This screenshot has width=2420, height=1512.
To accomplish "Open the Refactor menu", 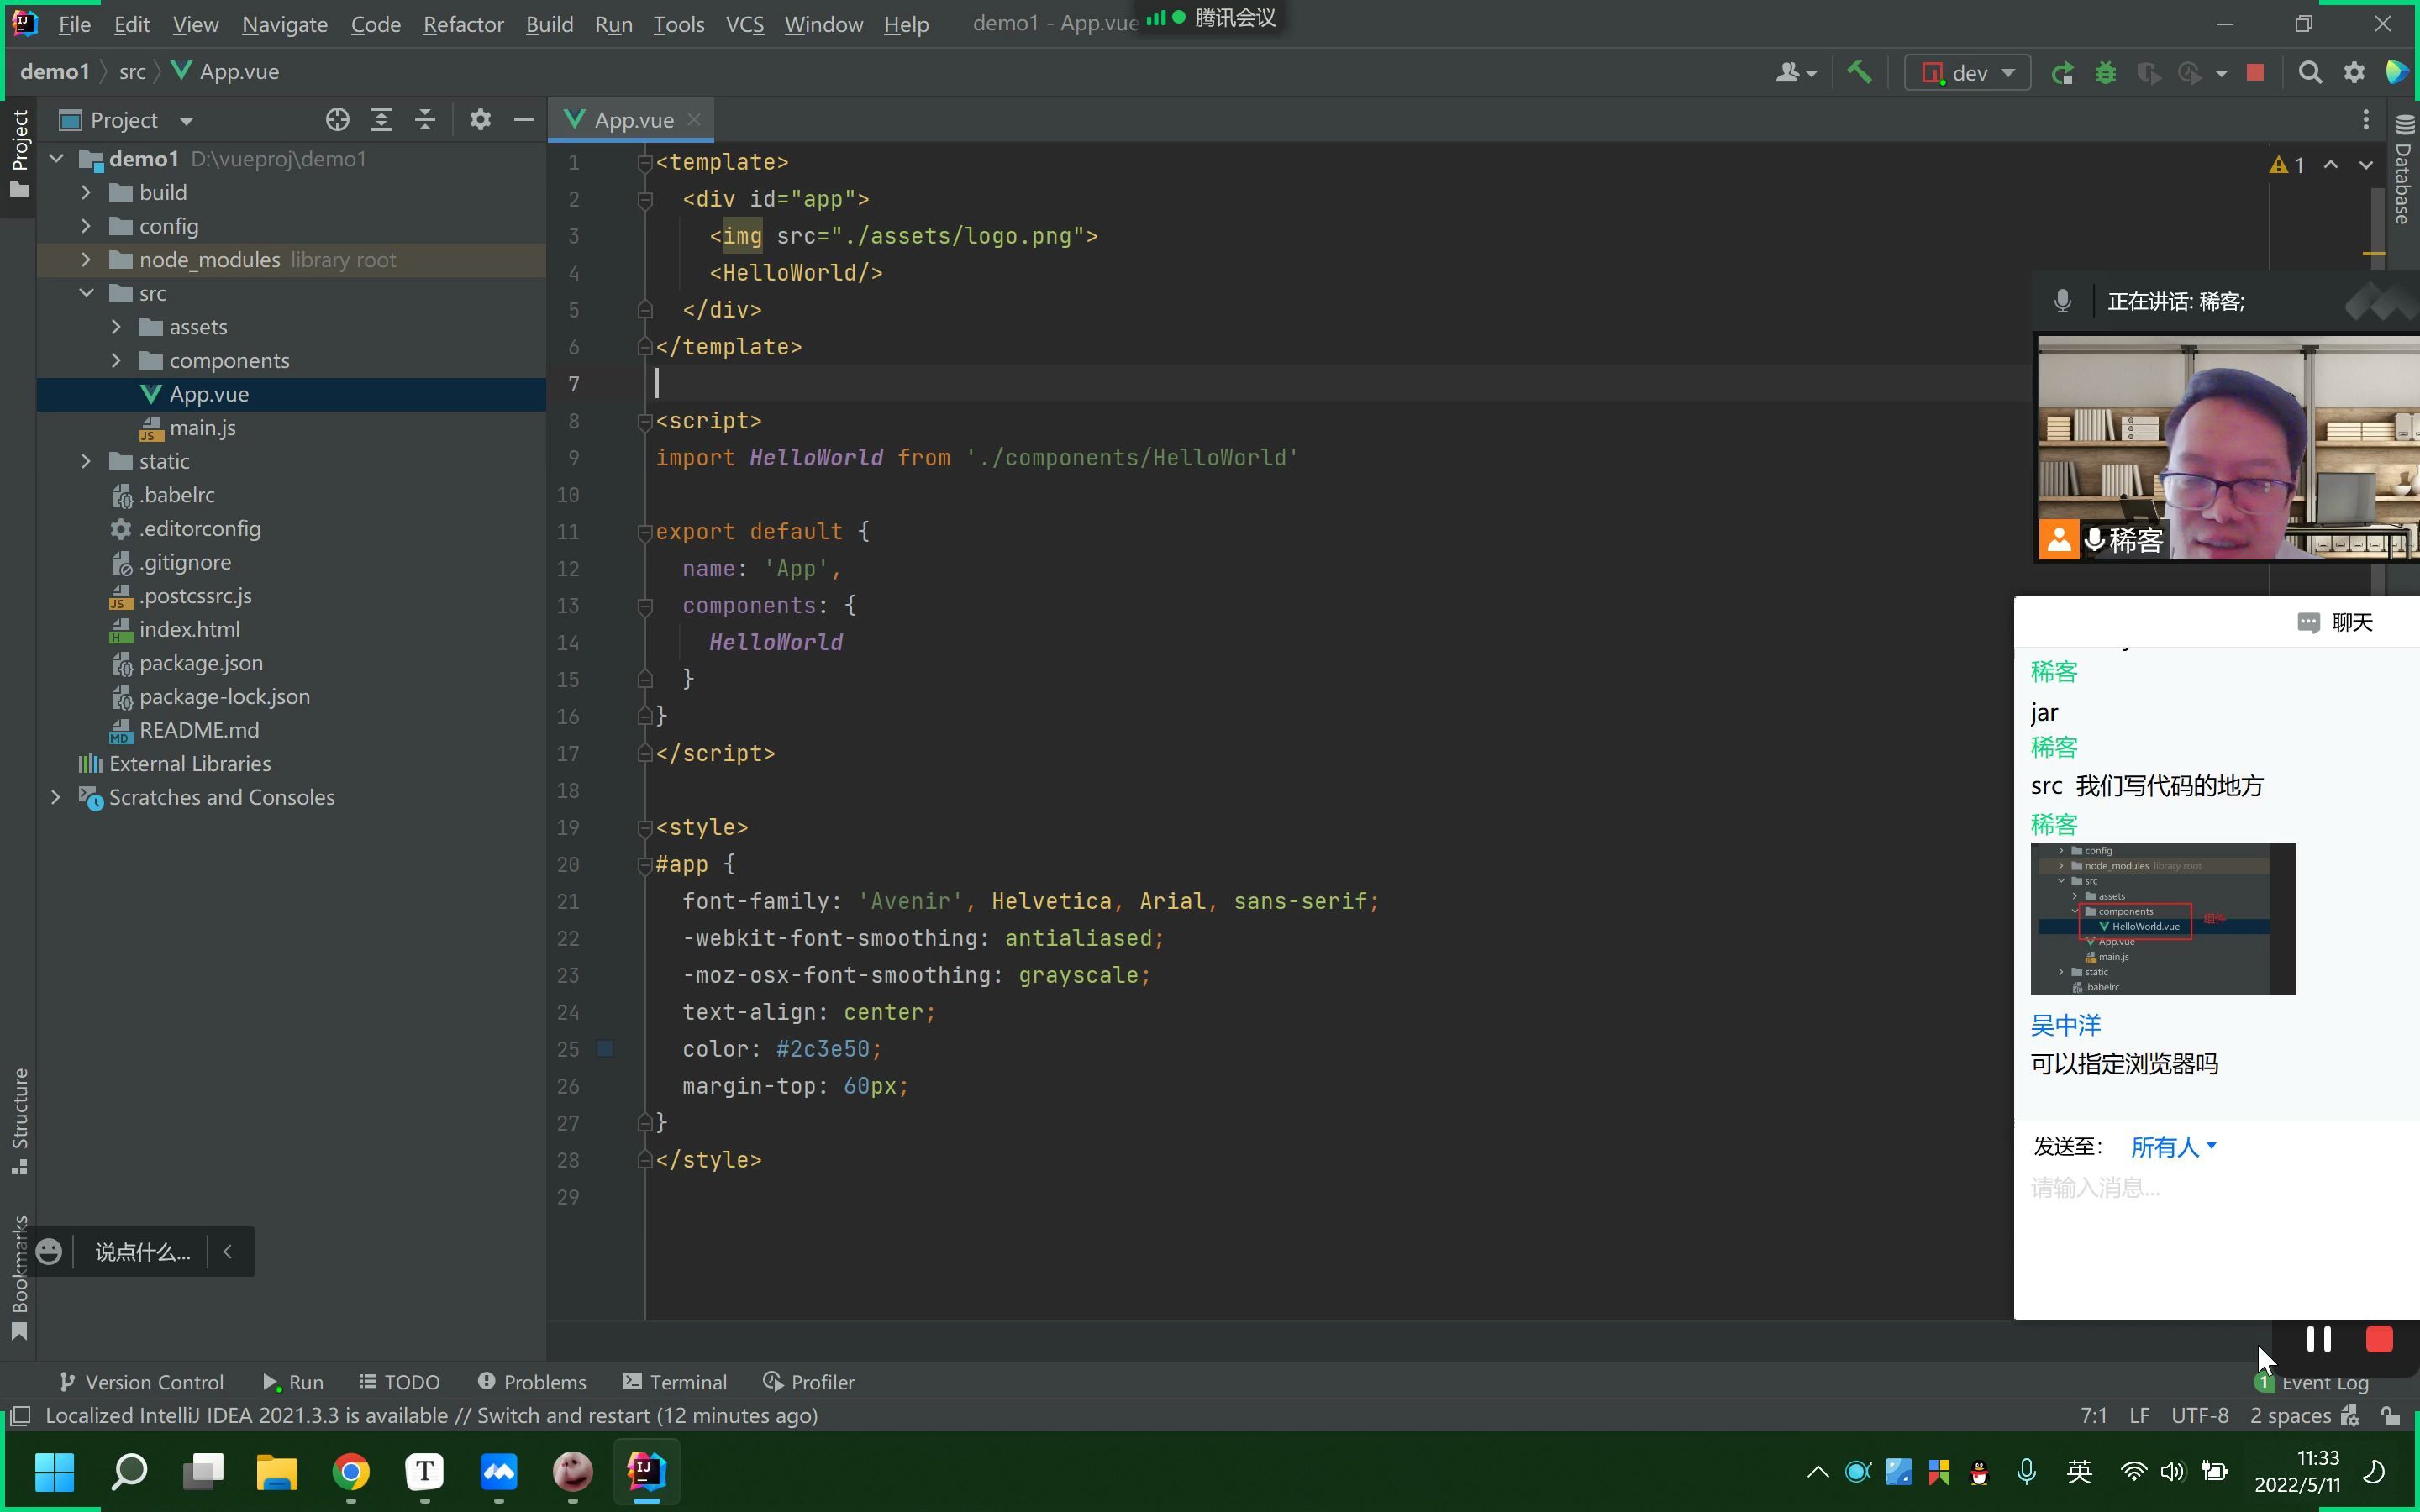I will 463,24.
